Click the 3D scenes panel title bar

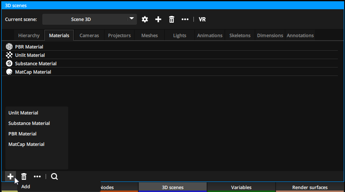pos(172,5)
